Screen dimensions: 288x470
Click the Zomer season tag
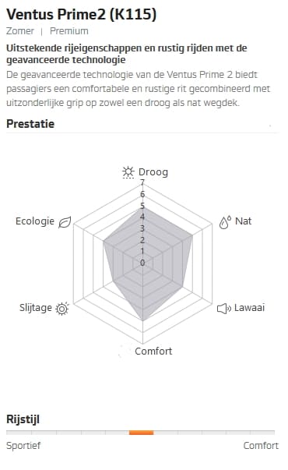point(20,31)
